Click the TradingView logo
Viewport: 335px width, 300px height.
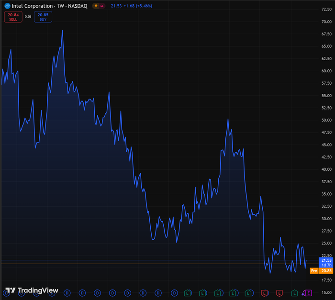[x=32, y=290]
